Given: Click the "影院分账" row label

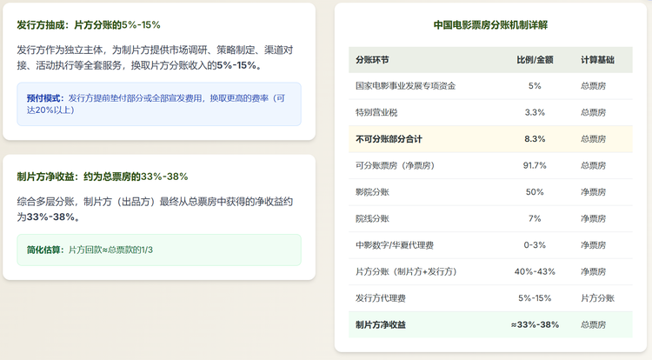Looking at the screenshot, I should [x=372, y=192].
